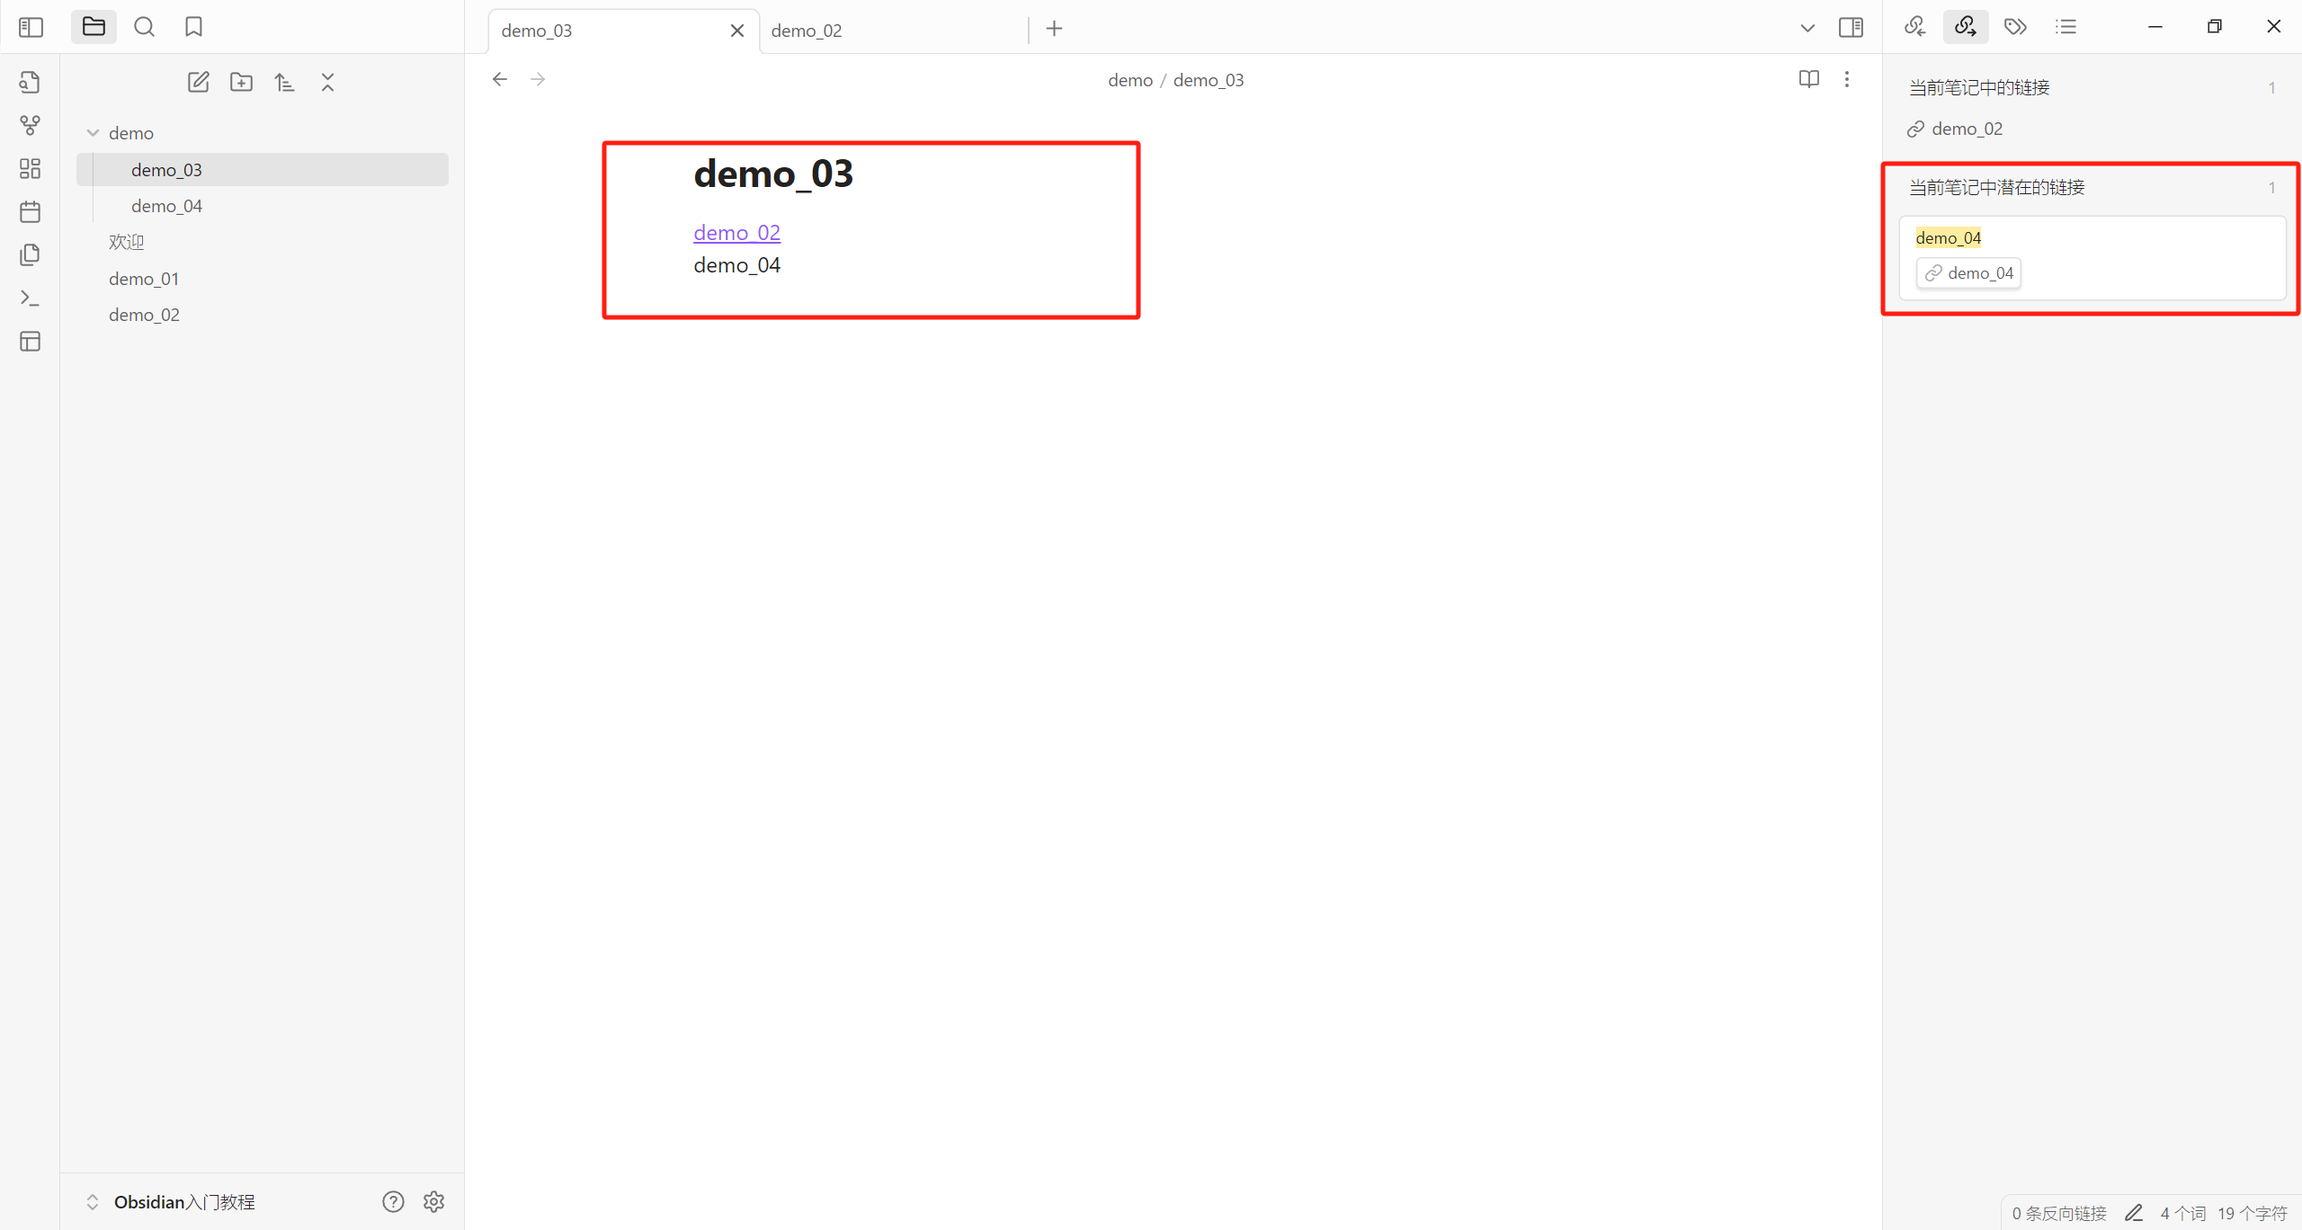Viewport: 2302px width, 1230px height.
Task: Open the canvas icon in ribbon
Action: click(30, 168)
